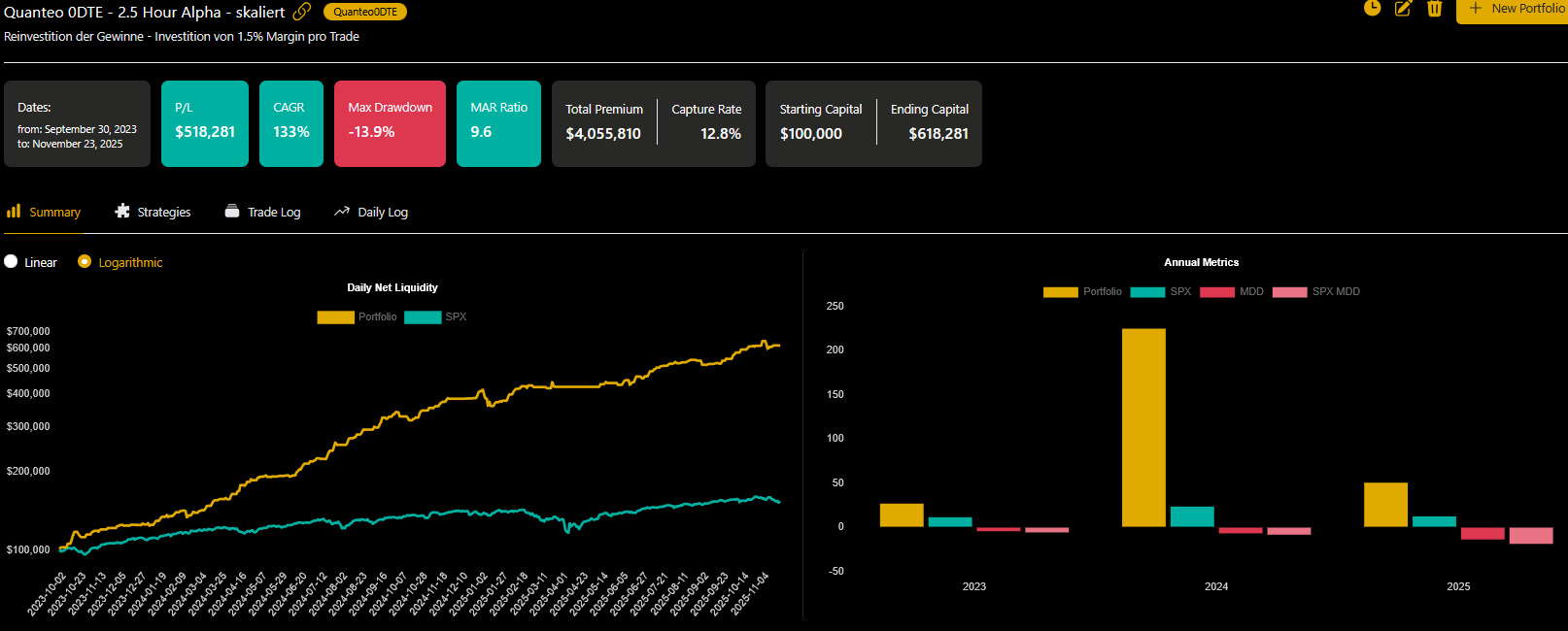Click the Strategies puzzle piece icon
The image size is (1568, 631).
pyautogui.click(x=122, y=212)
